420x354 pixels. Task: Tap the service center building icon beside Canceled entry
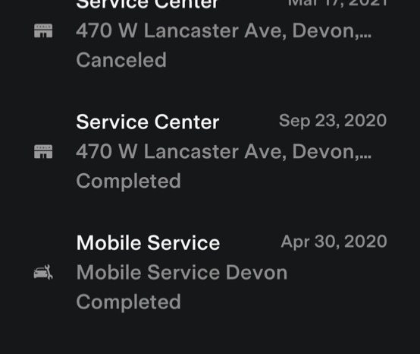[43, 30]
